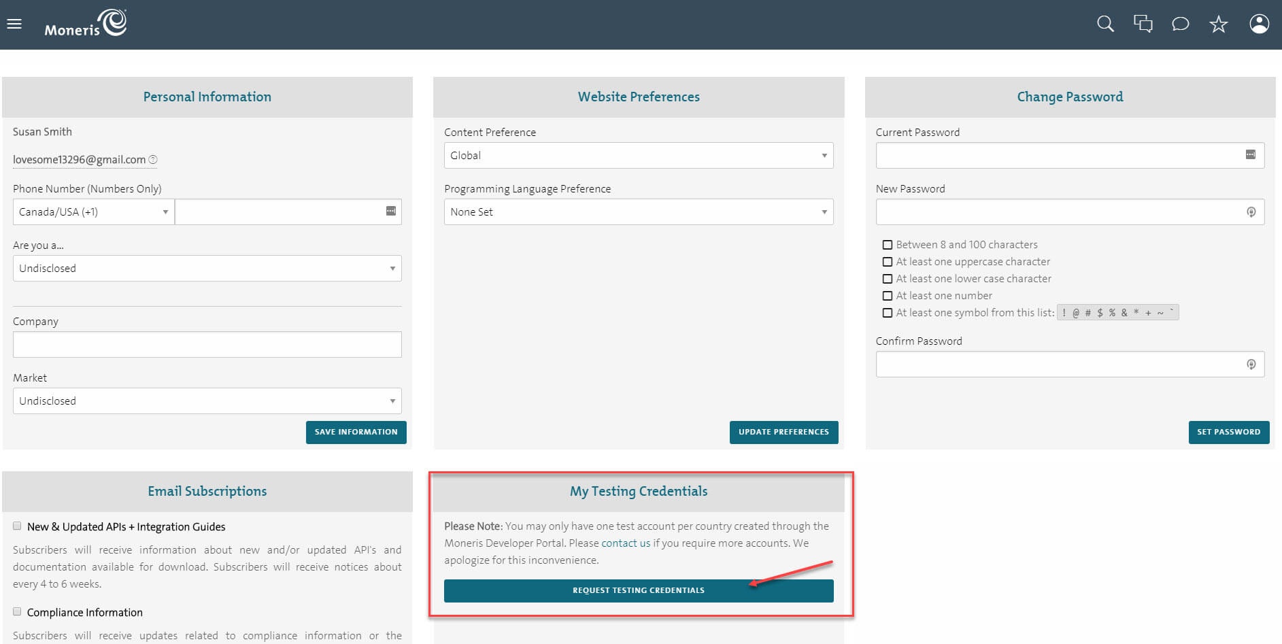
Task: Focus the Company text field
Action: 207,345
